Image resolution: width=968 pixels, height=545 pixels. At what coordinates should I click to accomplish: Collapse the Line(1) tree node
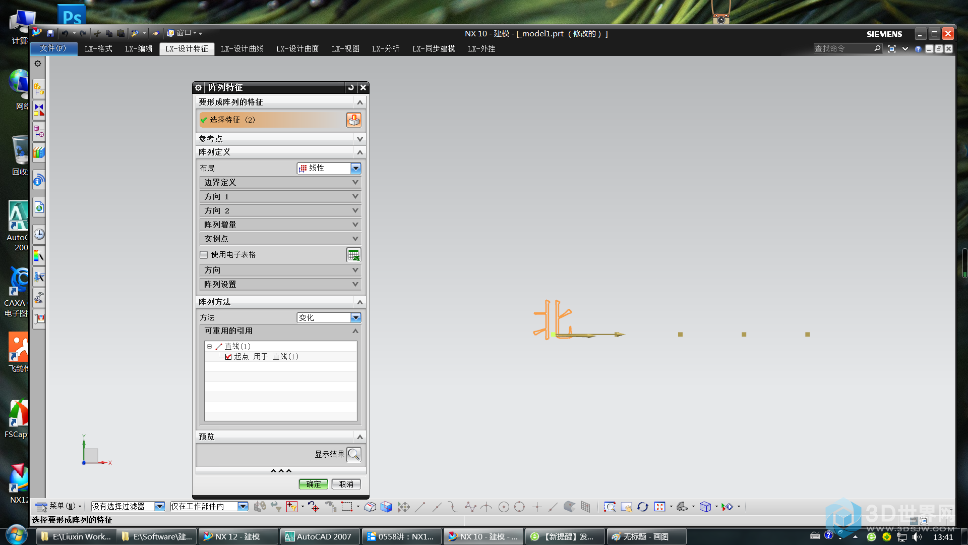(x=209, y=347)
